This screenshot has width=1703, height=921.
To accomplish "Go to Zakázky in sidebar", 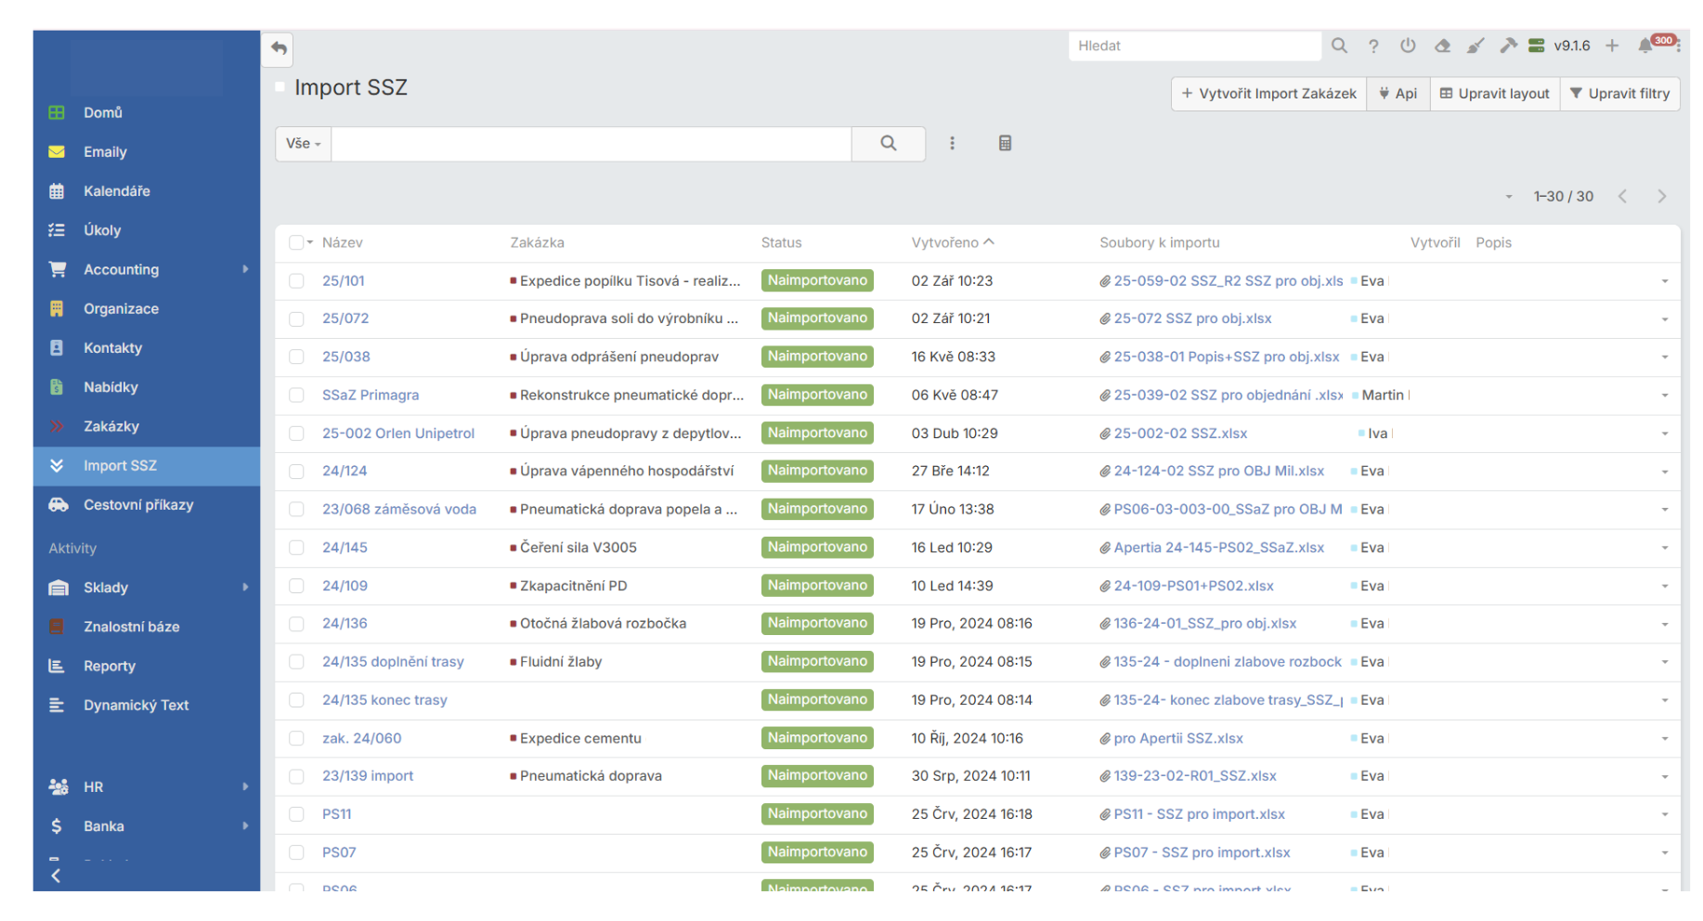I will [x=111, y=426].
